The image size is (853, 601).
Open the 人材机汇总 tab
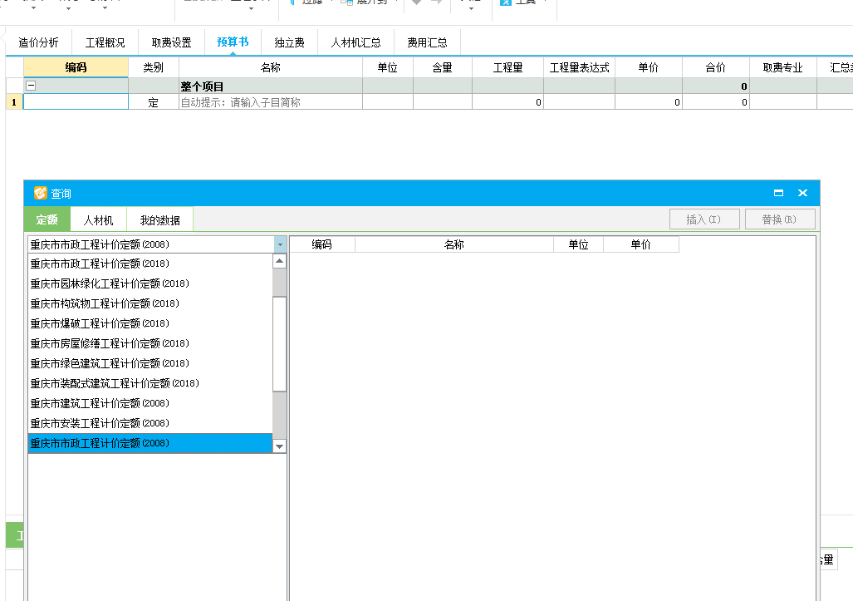pos(355,42)
